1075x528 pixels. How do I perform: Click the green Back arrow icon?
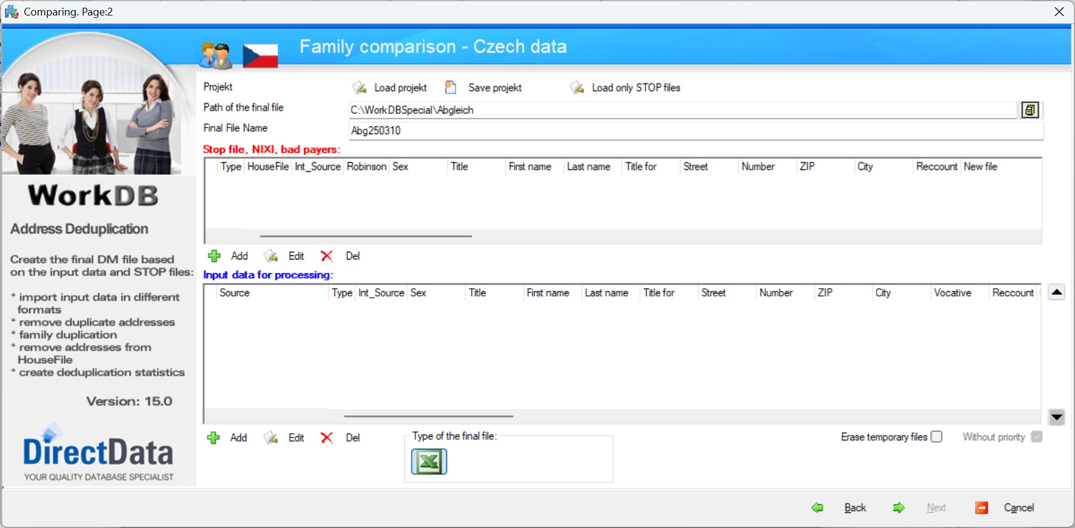818,508
